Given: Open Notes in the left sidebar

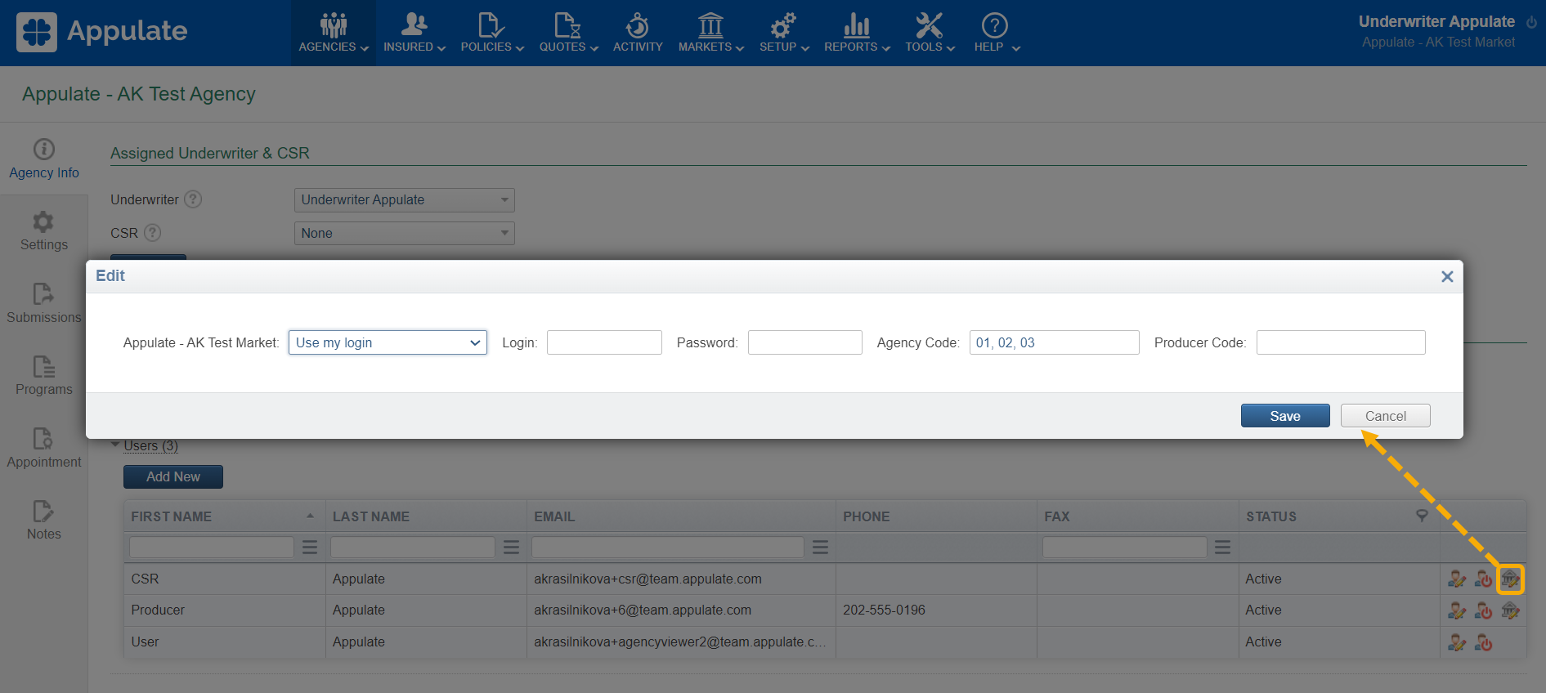Looking at the screenshot, I should click(43, 521).
